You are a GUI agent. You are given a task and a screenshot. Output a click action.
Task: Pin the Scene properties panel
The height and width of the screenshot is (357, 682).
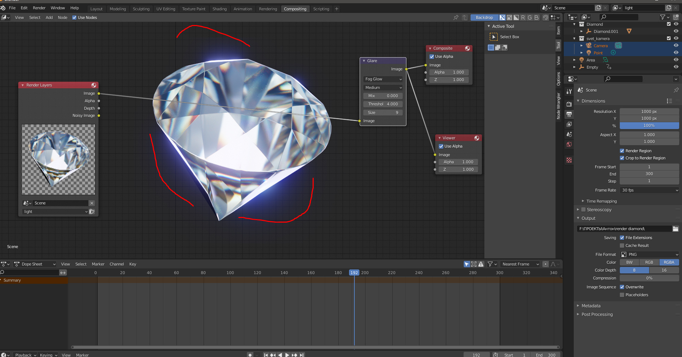point(676,90)
